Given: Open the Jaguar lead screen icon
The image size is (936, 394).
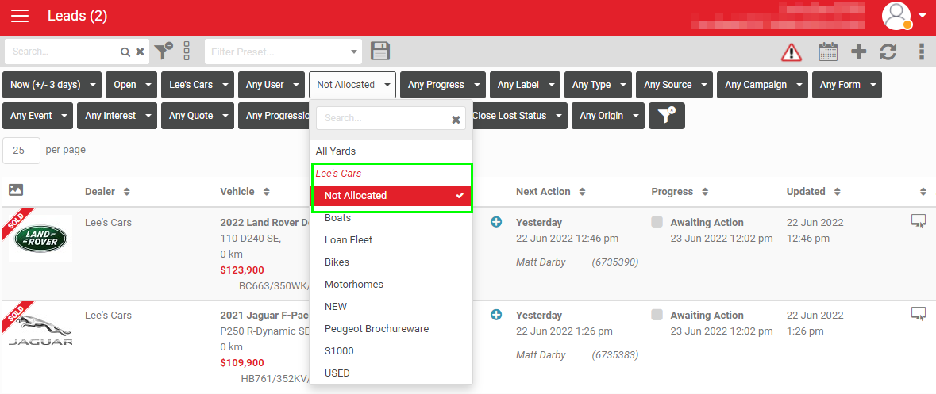Looking at the screenshot, I should coord(919,313).
